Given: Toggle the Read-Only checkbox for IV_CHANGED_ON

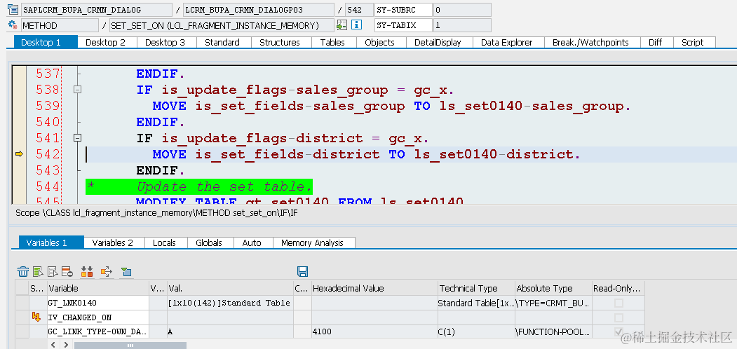Looking at the screenshot, I should pyautogui.click(x=619, y=317).
